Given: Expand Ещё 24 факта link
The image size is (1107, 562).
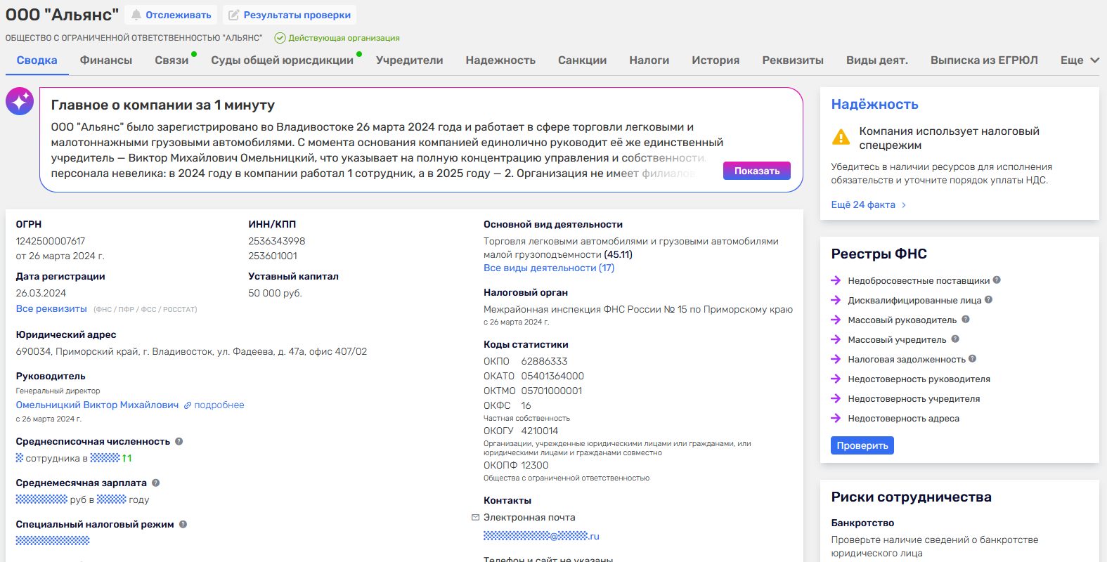Looking at the screenshot, I should tap(869, 204).
